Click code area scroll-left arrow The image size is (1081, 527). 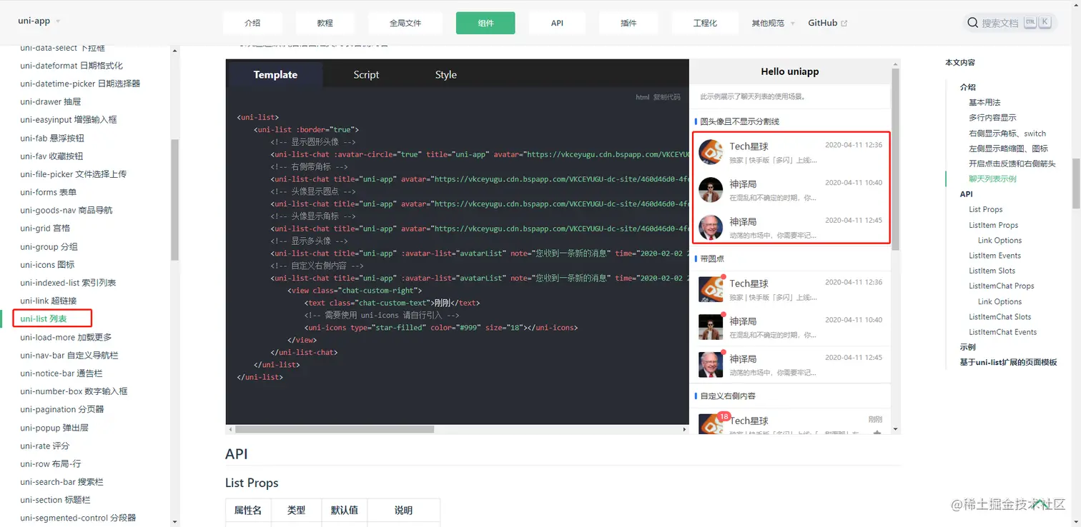click(x=230, y=430)
